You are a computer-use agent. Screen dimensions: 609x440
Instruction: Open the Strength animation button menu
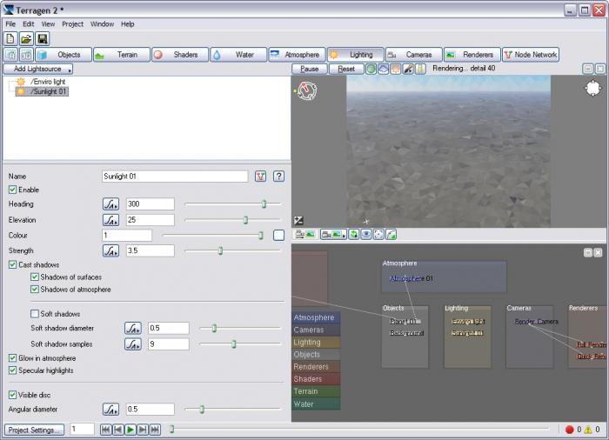coord(110,251)
